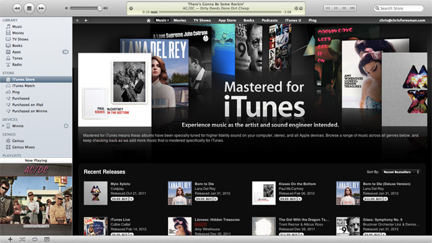Skip to previous track with rewind button
The height and width of the screenshot is (243, 432).
point(17,8)
